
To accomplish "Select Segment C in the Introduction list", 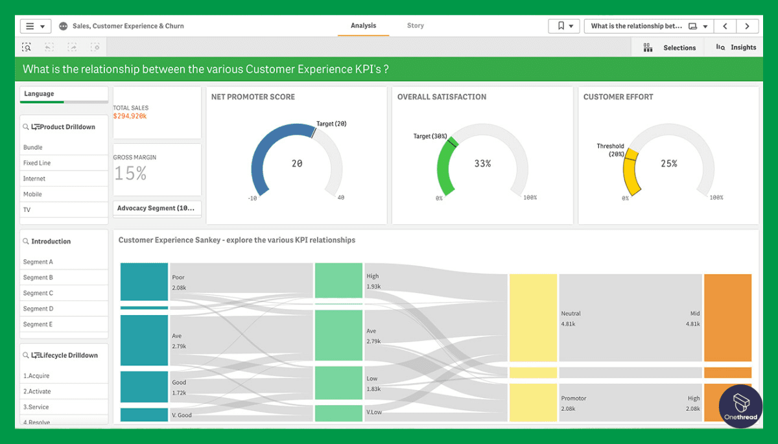I will [38, 293].
